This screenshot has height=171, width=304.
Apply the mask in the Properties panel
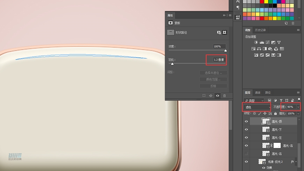click(211, 95)
